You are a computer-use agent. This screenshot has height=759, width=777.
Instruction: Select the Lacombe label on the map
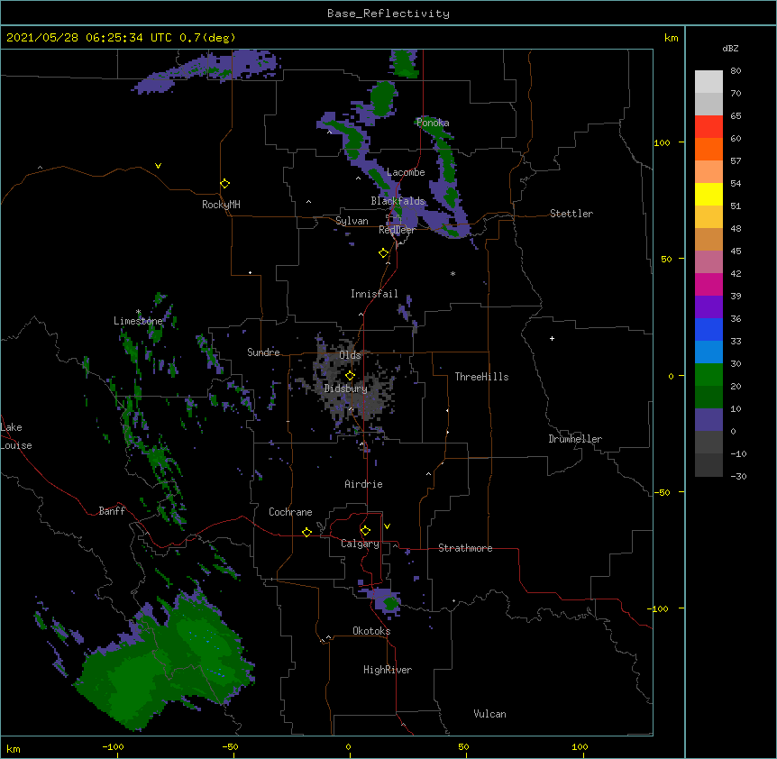click(x=406, y=172)
